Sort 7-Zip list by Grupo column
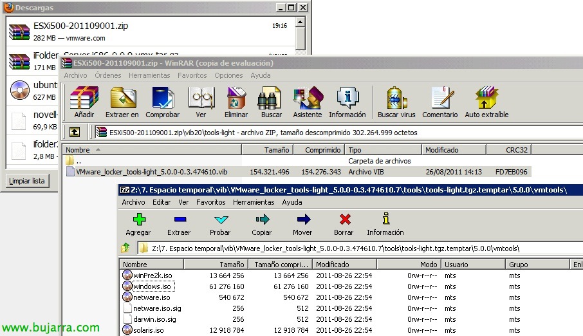Screen dimensions: 583x336 537,264
